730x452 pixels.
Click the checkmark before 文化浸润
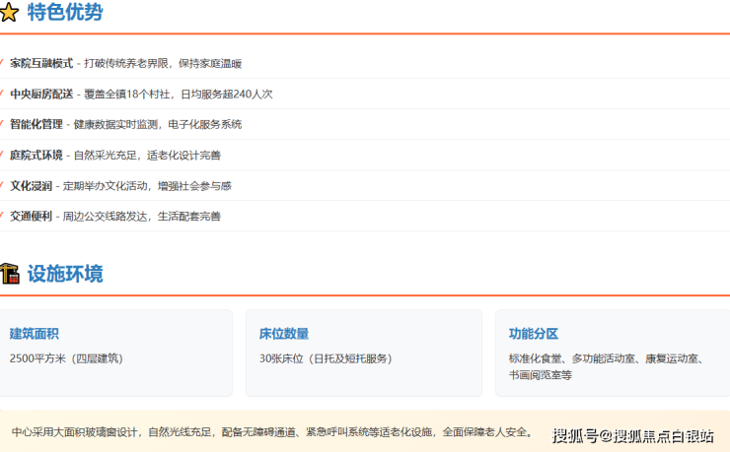(2, 185)
